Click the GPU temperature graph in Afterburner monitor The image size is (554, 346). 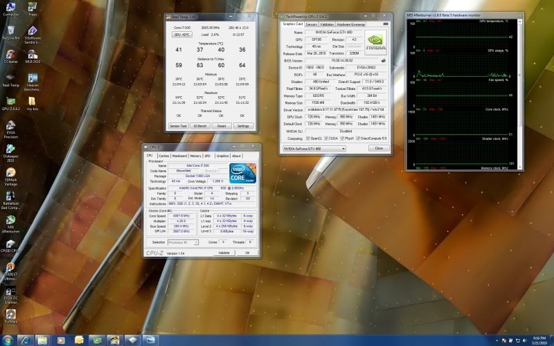[462, 35]
